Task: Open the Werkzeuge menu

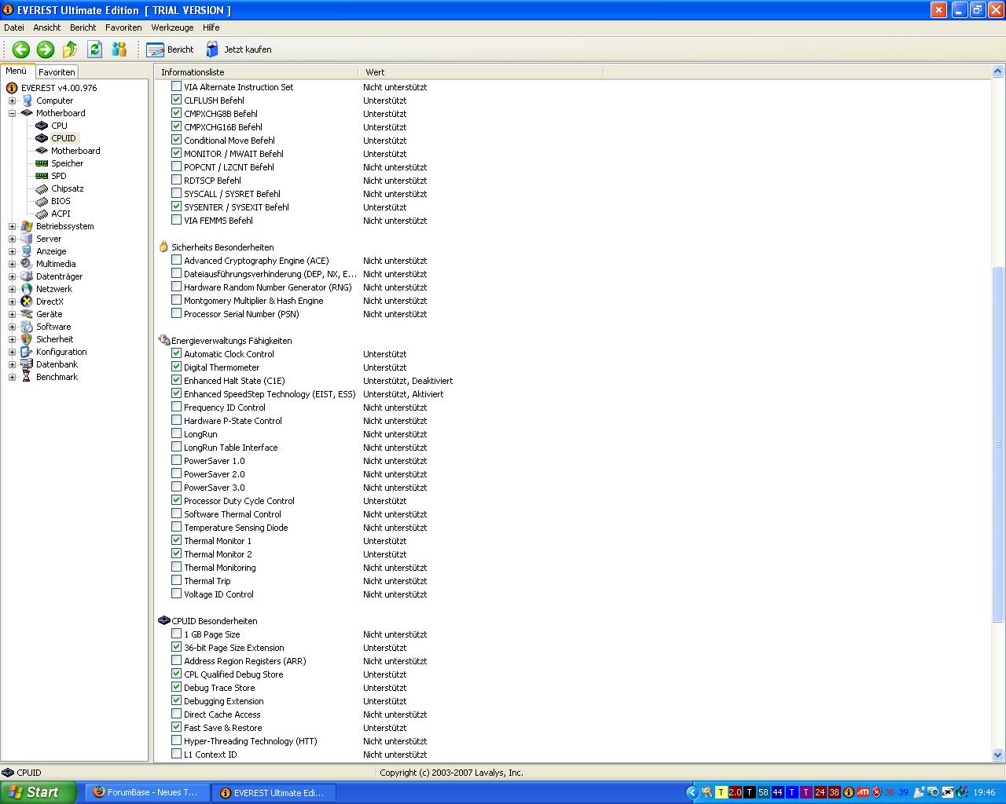Action: [x=172, y=27]
